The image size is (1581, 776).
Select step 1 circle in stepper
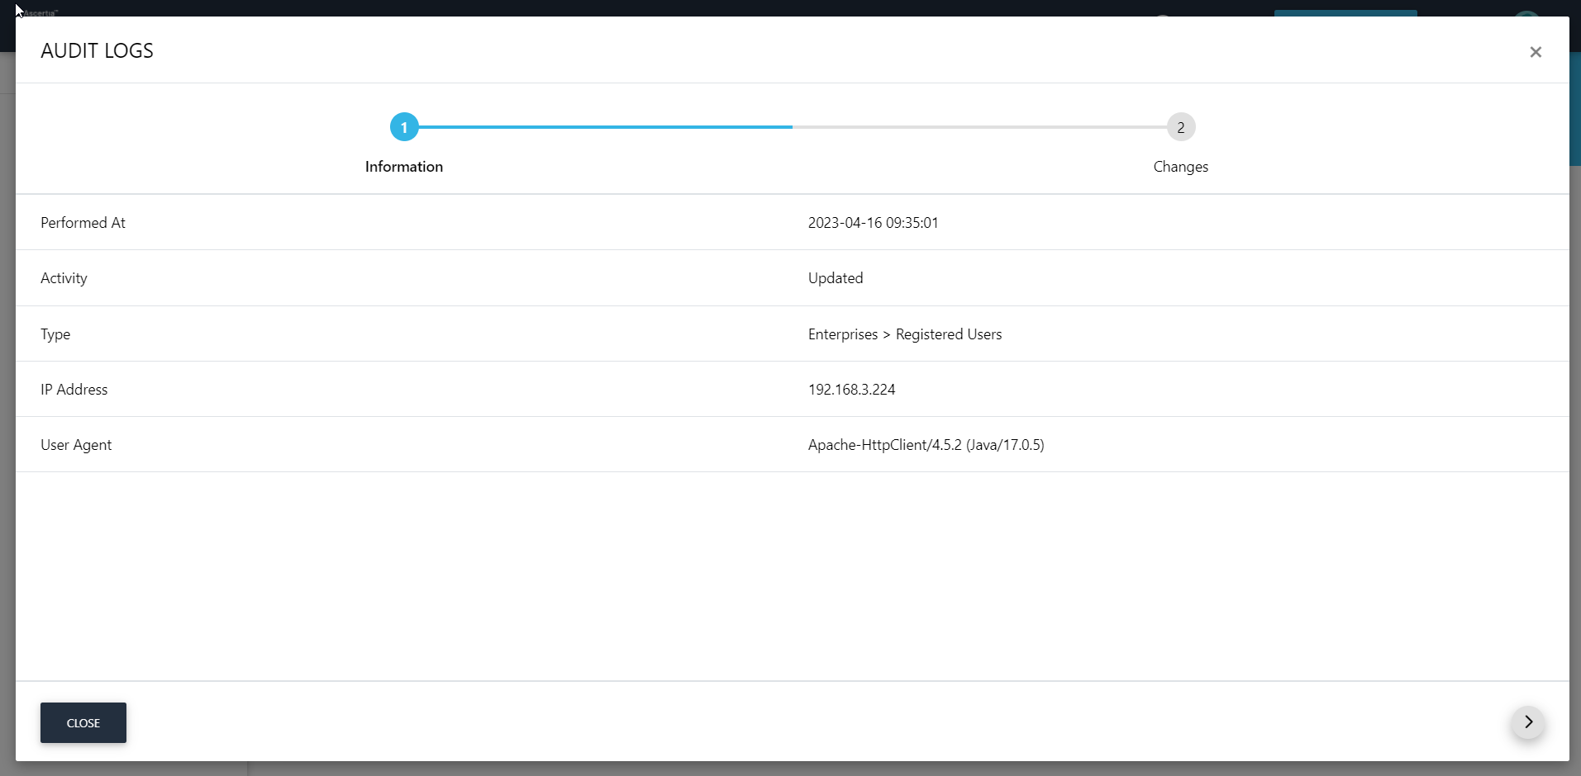coord(404,127)
